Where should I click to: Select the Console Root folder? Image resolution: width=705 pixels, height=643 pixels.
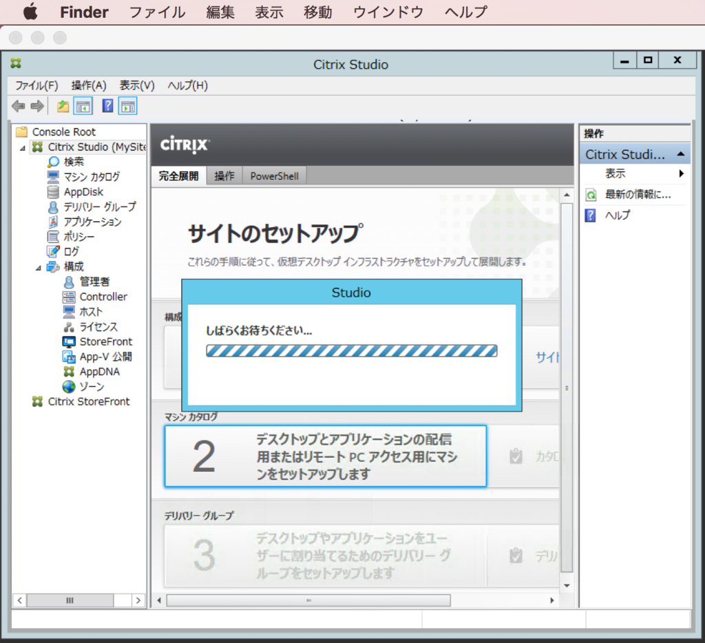coord(55,131)
